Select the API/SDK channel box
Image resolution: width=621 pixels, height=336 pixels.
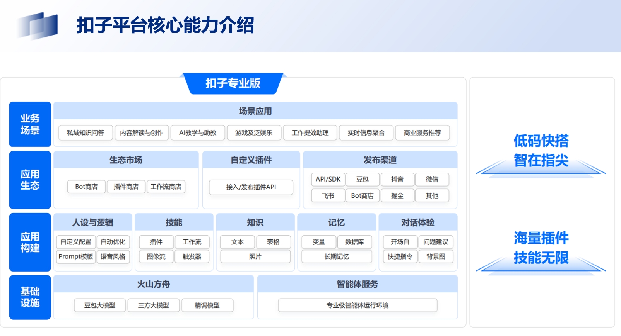pos(328,179)
